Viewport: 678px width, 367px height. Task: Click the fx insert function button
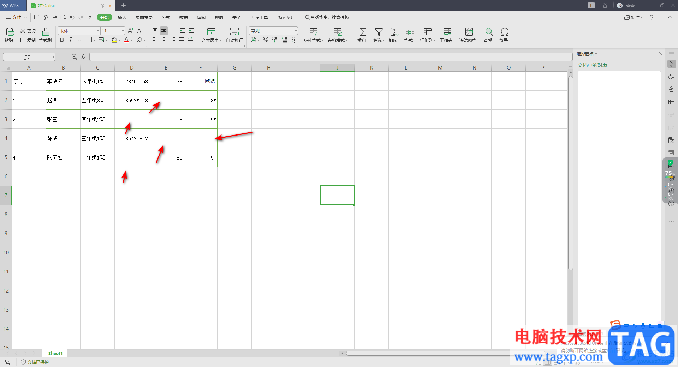[84, 56]
